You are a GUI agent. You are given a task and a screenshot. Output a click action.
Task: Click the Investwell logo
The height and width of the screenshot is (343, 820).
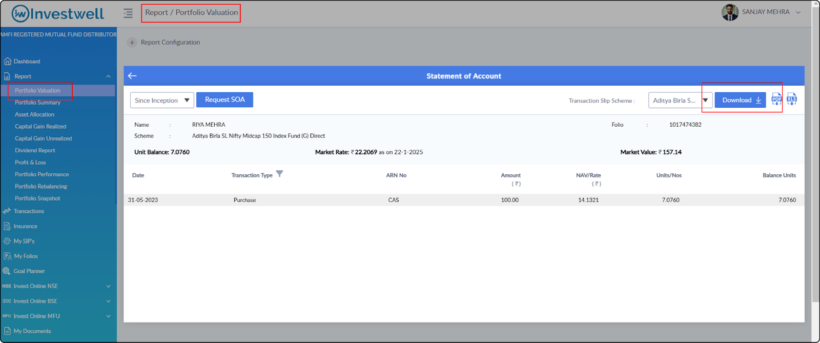[x=58, y=14]
